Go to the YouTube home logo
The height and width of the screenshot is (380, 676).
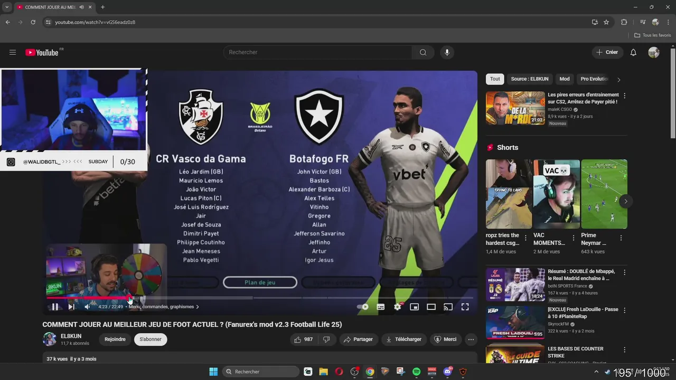pos(41,52)
